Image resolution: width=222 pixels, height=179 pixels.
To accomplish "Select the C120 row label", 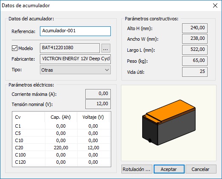I will pos(20,162).
